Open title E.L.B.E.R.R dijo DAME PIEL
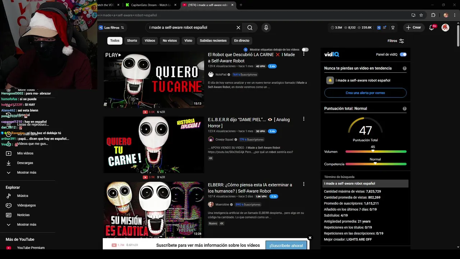The image size is (460, 259). [x=249, y=123]
